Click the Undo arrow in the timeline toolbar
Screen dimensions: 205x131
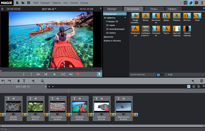pos(3,81)
